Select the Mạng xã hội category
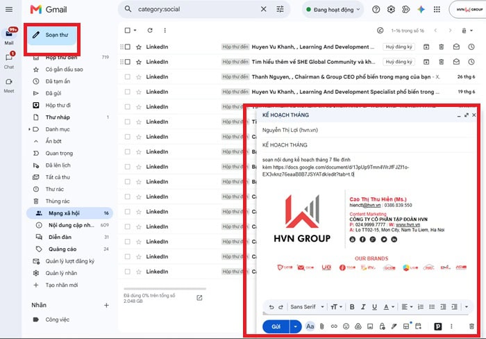The image size is (486, 339). pyautogui.click(x=69, y=213)
